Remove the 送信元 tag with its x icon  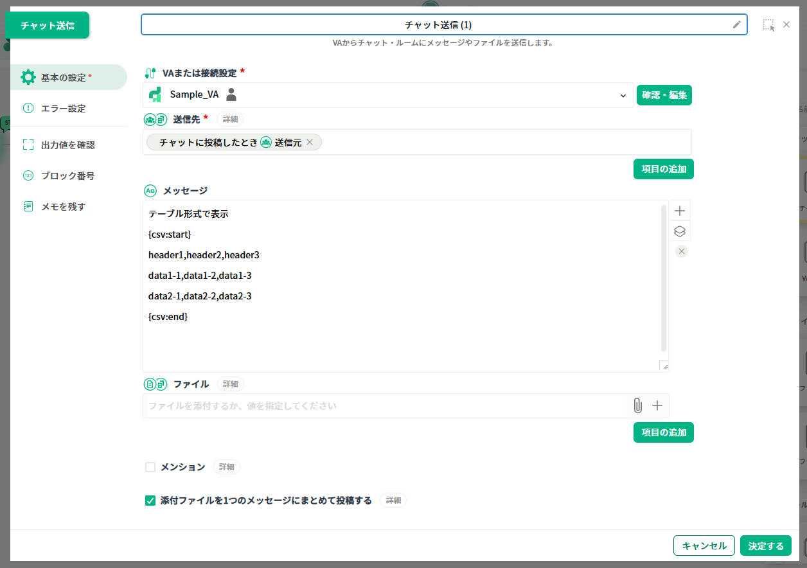[x=310, y=143]
